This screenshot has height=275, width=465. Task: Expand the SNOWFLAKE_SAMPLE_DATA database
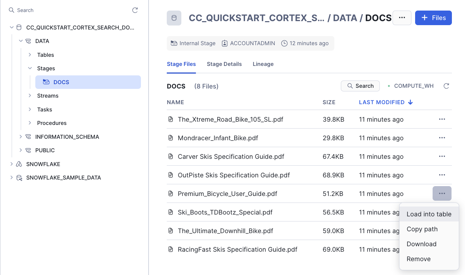[12, 178]
